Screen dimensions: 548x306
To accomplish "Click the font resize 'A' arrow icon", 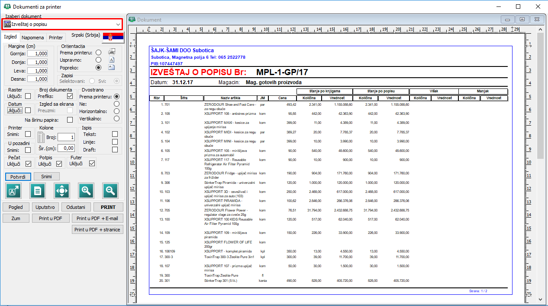I will pyautogui.click(x=13, y=190).
